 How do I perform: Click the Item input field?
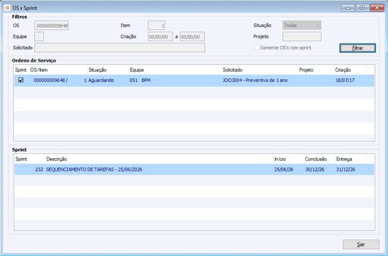pyautogui.click(x=156, y=26)
